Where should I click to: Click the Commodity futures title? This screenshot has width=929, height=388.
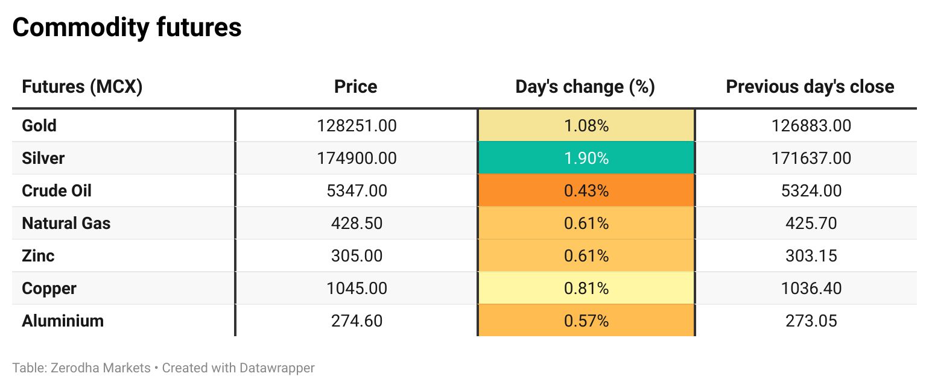(x=127, y=28)
